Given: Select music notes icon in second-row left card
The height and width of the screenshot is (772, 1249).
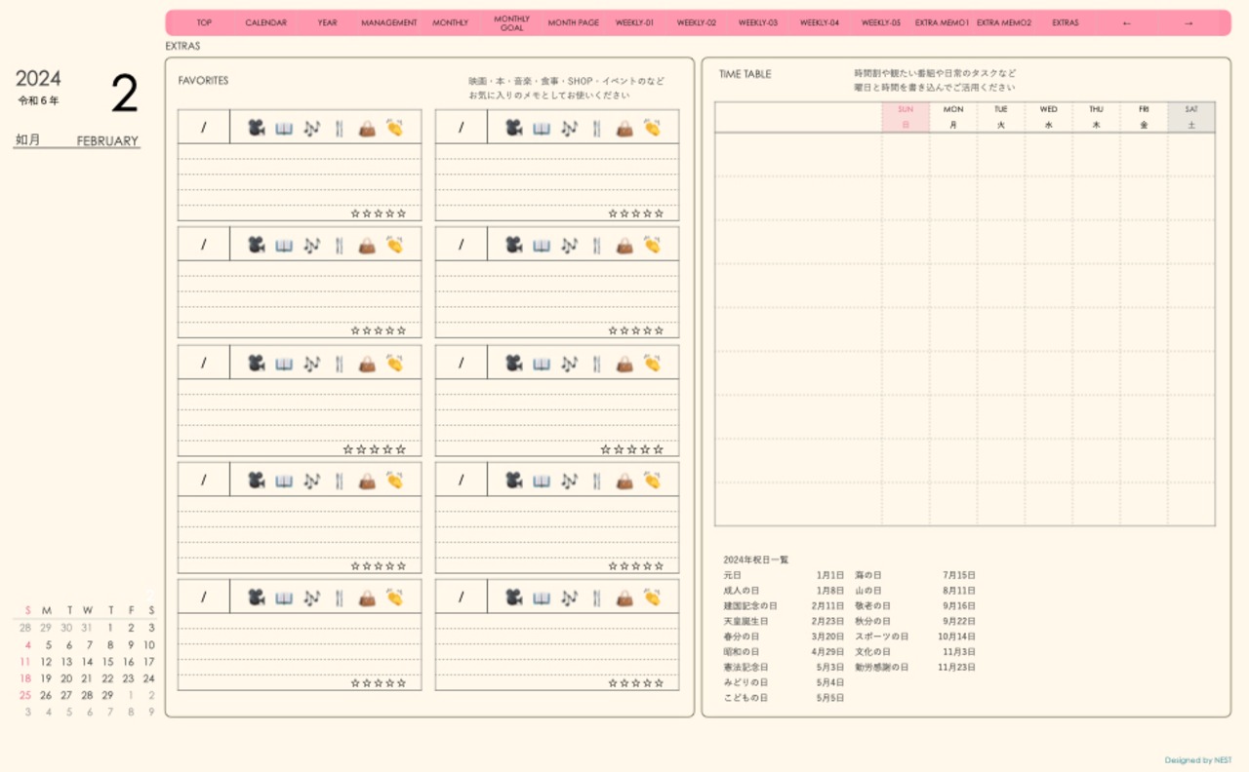Looking at the screenshot, I should [x=311, y=245].
